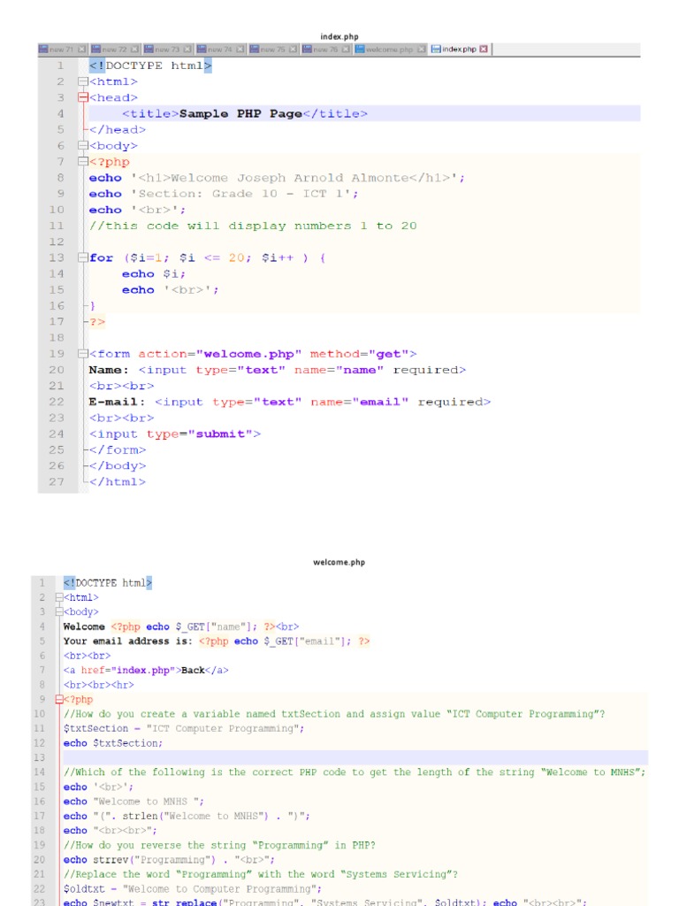Click the file icon on the welcome.php tab
The image size is (679, 906).
tap(361, 50)
